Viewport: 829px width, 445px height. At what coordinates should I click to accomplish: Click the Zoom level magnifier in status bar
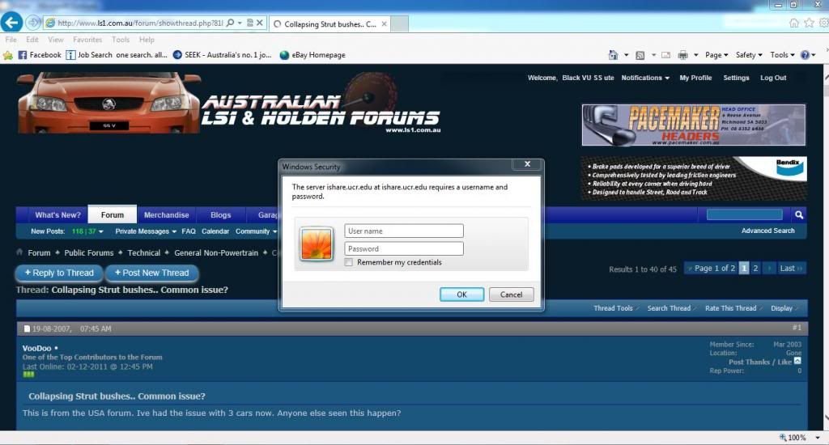[783, 438]
